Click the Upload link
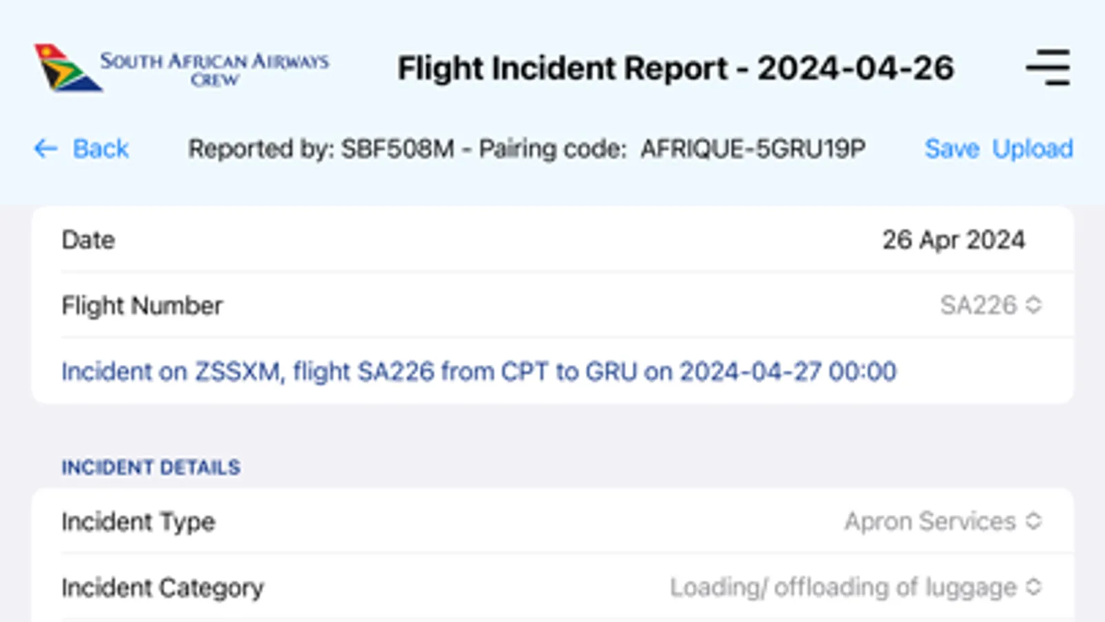 click(1033, 148)
